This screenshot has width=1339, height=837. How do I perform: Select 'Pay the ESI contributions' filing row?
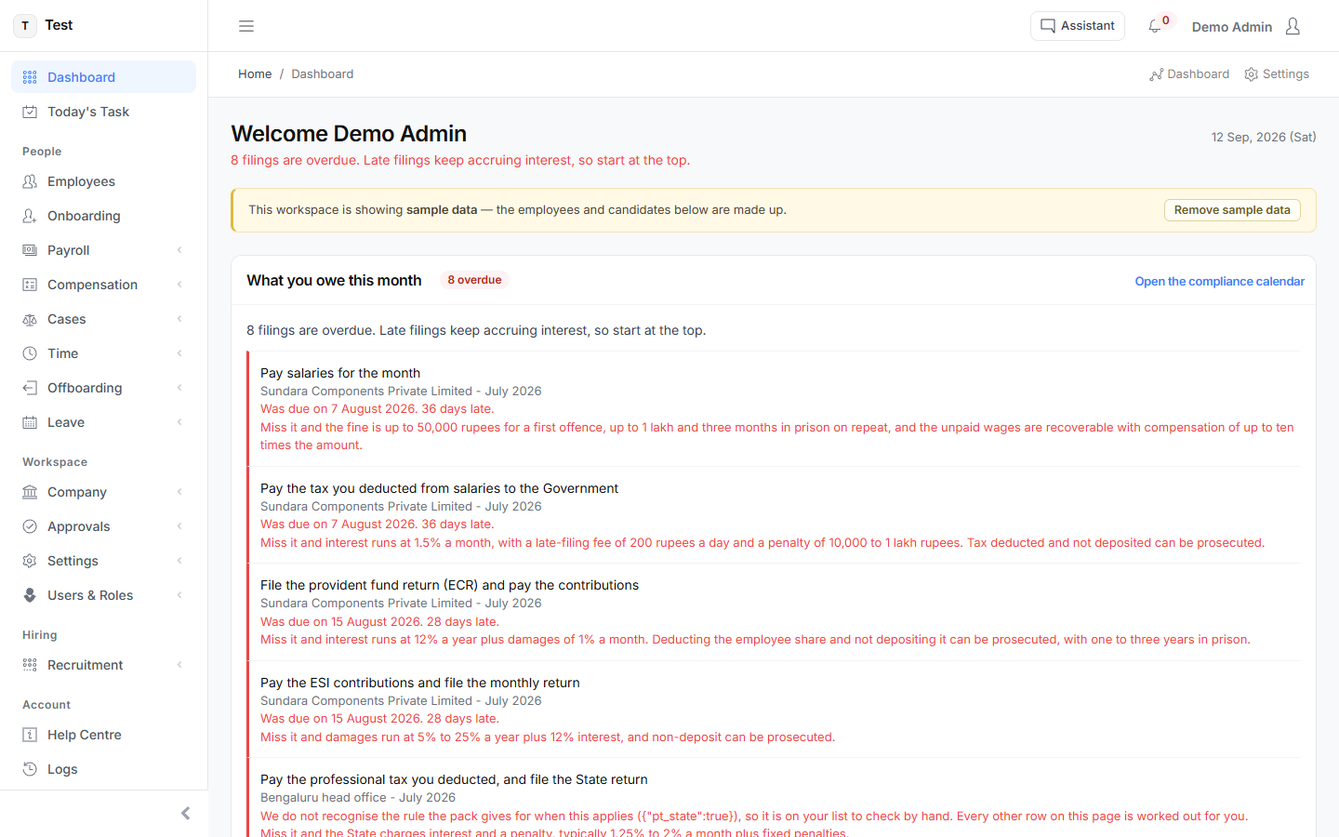pyautogui.click(x=774, y=710)
